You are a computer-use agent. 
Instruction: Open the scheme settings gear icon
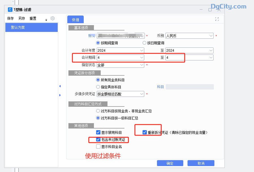coord(52,18)
